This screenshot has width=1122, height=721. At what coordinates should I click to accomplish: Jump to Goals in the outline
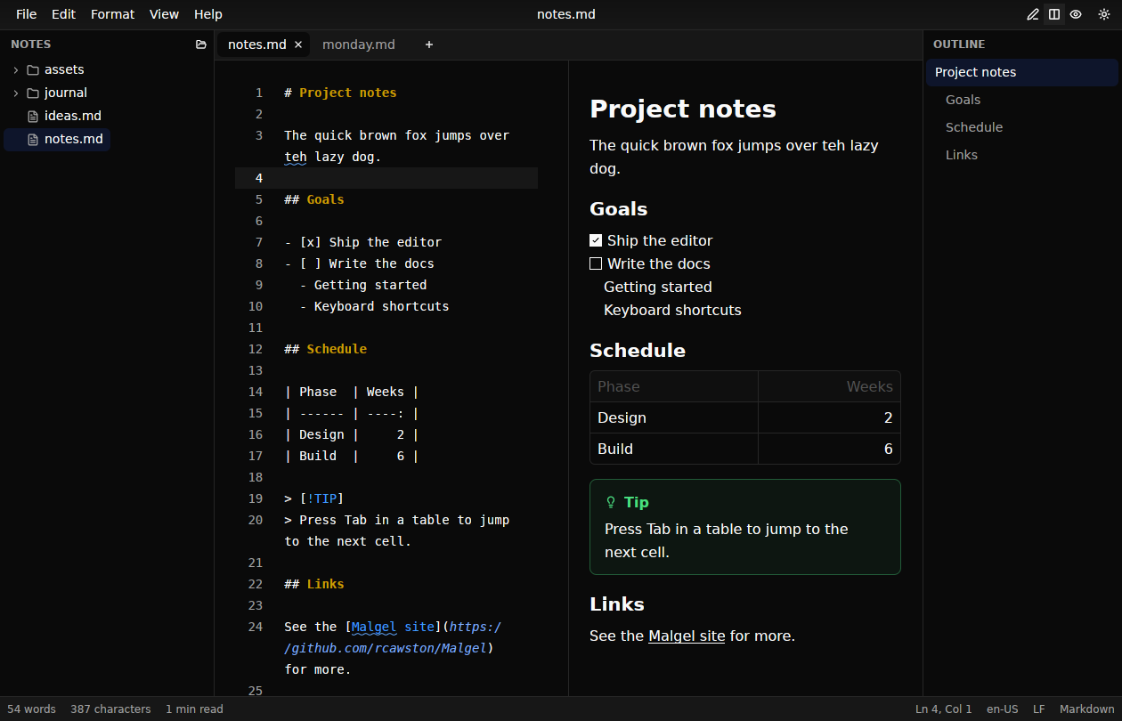click(963, 100)
